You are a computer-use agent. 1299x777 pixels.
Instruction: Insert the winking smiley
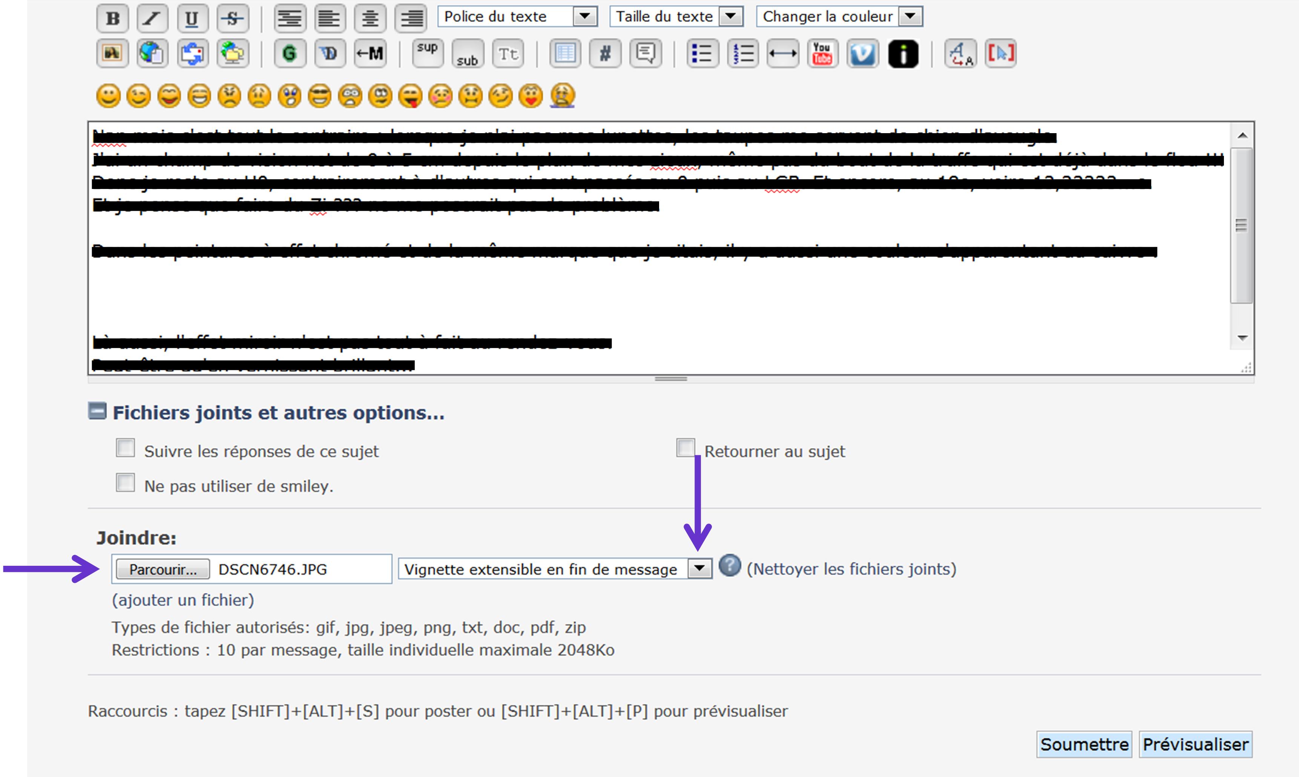point(139,96)
